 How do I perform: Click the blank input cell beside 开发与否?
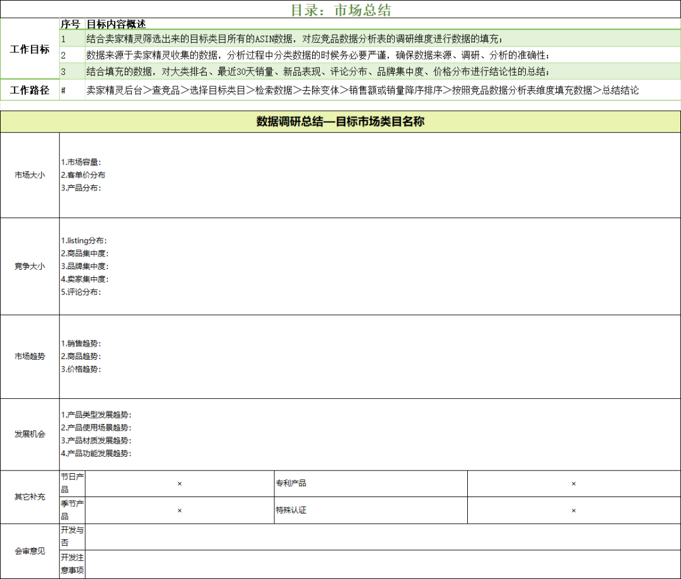coord(383,536)
